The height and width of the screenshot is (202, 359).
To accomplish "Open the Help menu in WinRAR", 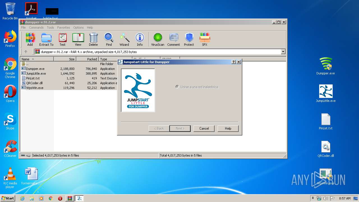I will (90, 27).
